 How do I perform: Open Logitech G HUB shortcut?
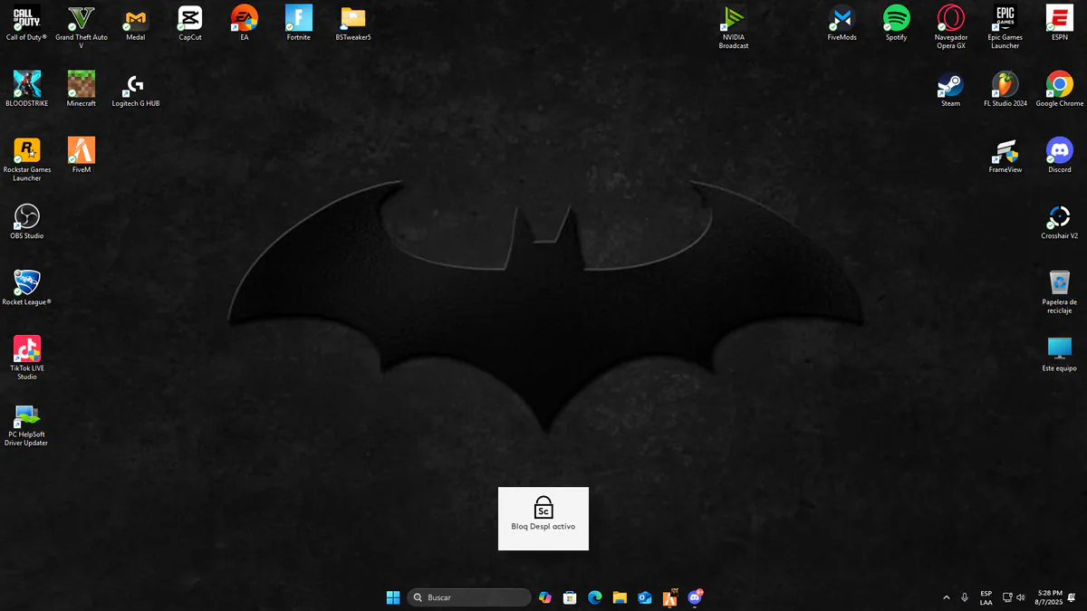coord(136,89)
